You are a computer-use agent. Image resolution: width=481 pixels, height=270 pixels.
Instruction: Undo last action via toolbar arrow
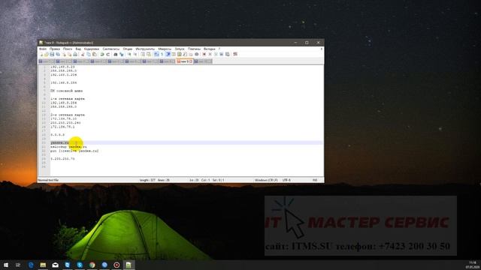102,54
